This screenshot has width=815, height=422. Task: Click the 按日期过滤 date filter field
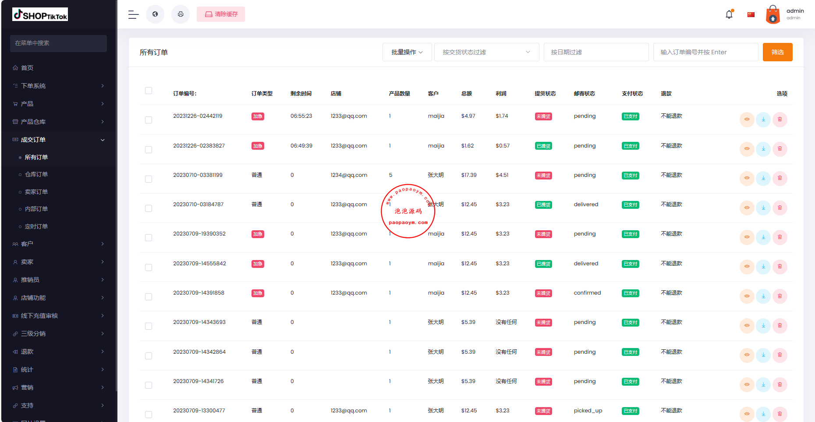(x=596, y=52)
